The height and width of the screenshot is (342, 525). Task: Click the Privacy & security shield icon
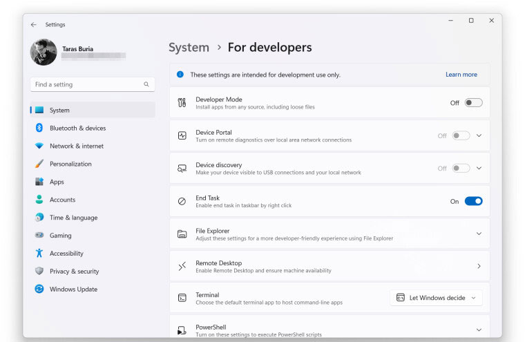[39, 271]
